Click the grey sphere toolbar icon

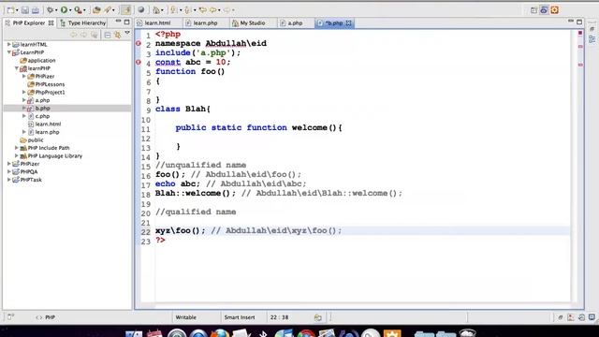[141, 10]
